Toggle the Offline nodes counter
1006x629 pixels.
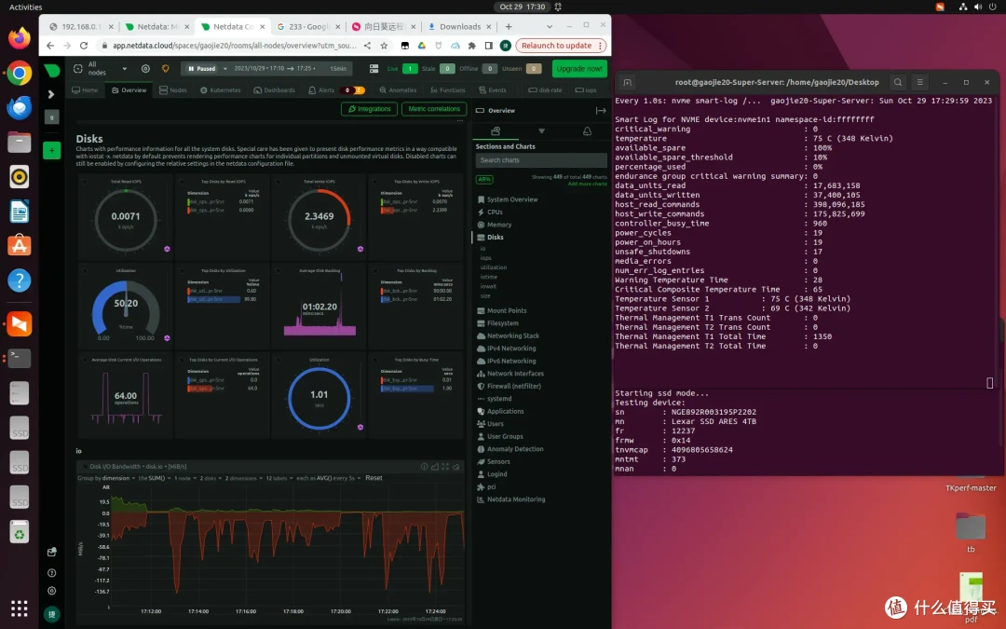(x=490, y=69)
